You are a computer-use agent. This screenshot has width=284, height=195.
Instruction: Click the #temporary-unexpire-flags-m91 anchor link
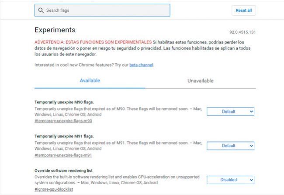[63, 155]
